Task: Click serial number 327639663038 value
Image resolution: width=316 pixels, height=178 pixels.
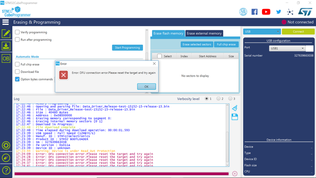Action: point(304,55)
